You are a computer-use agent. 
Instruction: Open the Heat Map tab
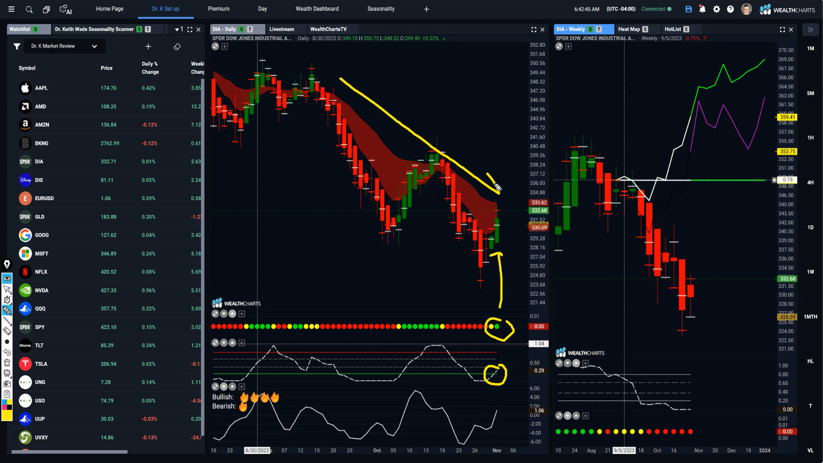pos(629,29)
